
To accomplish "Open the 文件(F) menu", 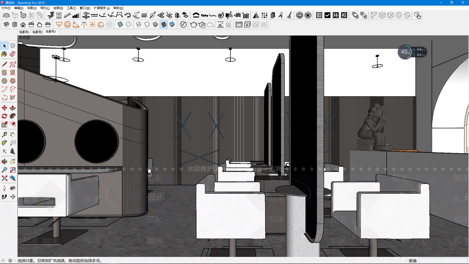I will [x=6, y=8].
